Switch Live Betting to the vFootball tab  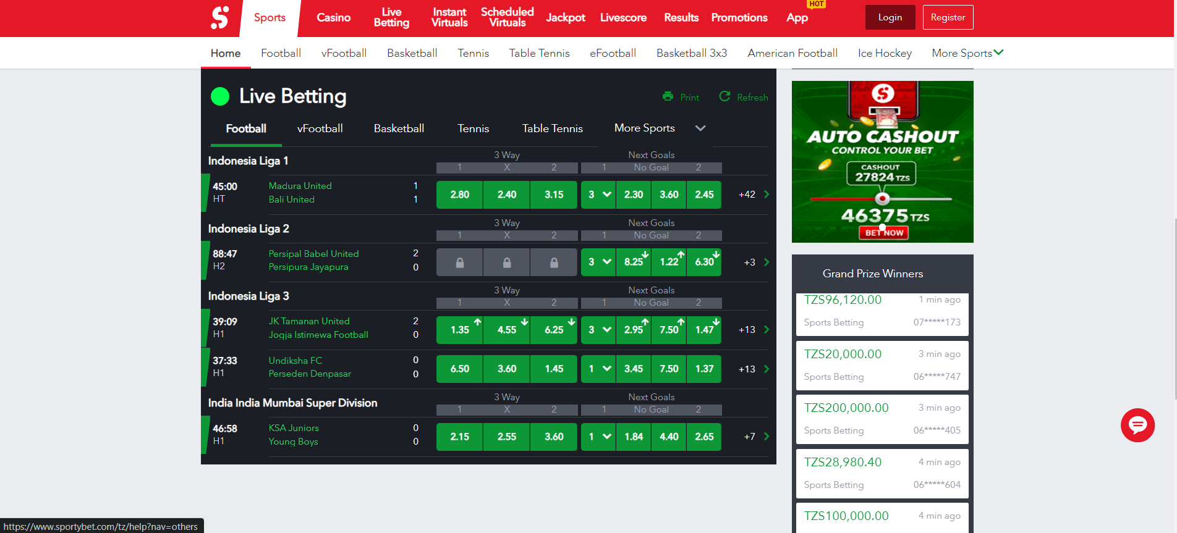point(320,128)
